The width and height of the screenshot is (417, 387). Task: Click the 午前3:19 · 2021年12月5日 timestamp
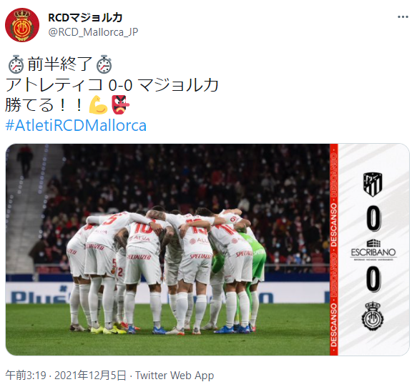66,376
